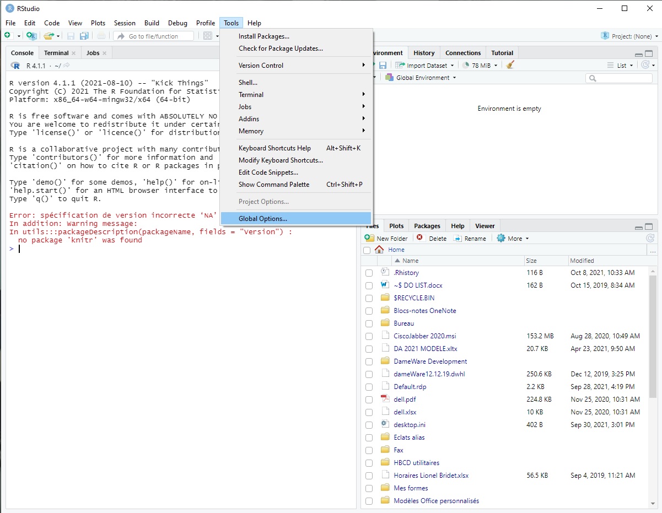Expand the Version Control submenu
Image resolution: width=662 pixels, height=513 pixels.
[297, 65]
